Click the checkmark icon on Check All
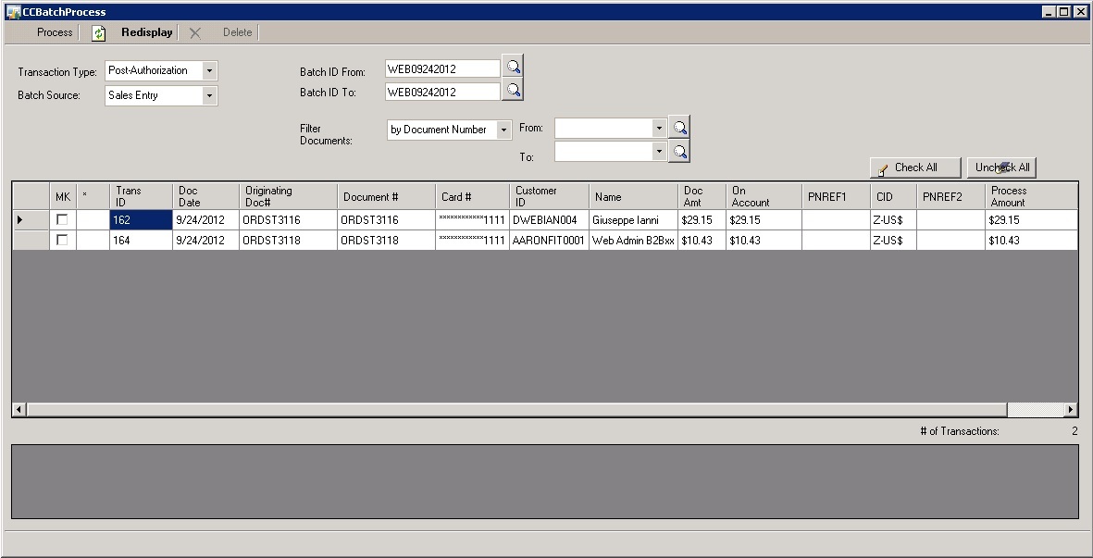 pos(885,167)
